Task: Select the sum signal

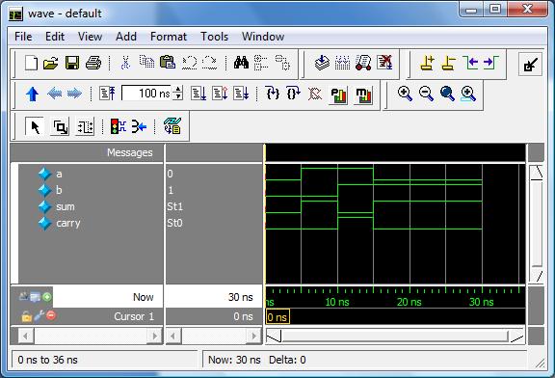Action: 66,206
